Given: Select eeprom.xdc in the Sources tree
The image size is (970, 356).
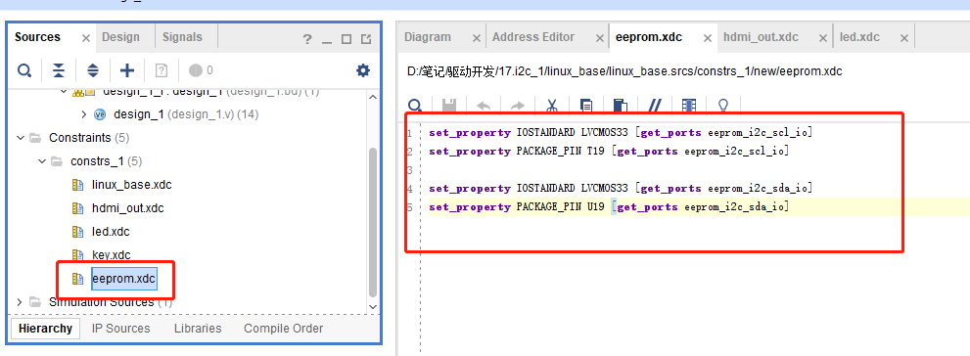Looking at the screenshot, I should pyautogui.click(x=123, y=279).
